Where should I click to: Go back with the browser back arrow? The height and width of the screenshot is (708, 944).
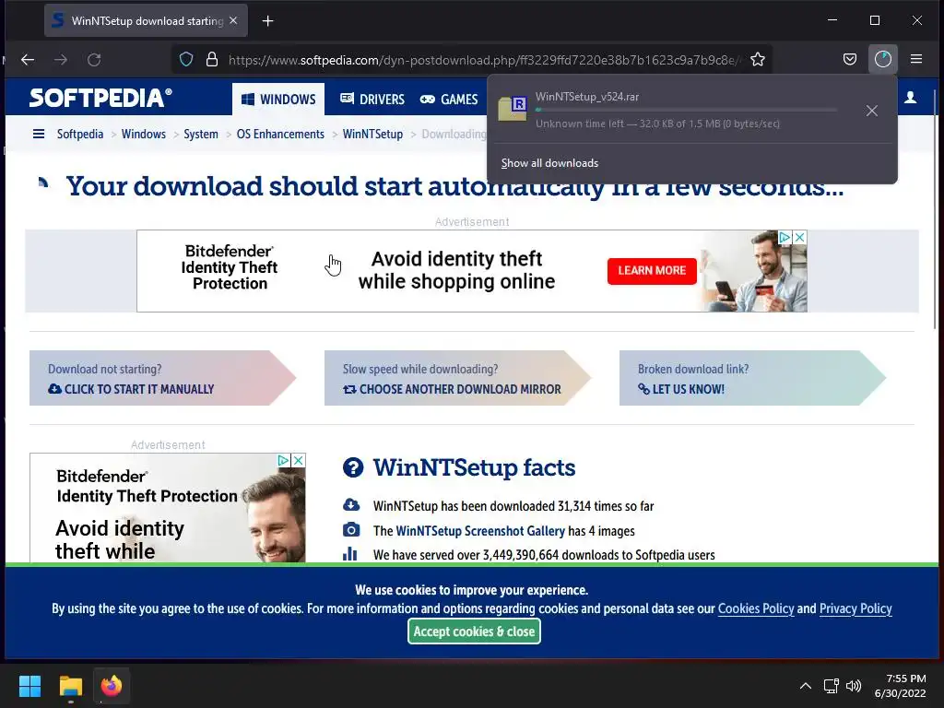coord(28,60)
